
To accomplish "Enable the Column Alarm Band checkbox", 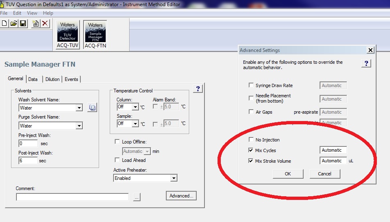I will coord(155,107).
